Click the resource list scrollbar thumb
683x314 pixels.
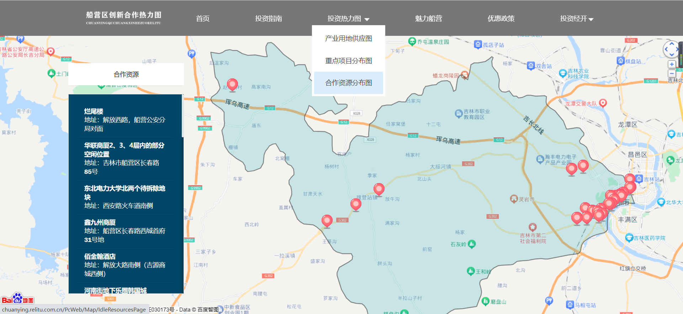tap(182, 116)
